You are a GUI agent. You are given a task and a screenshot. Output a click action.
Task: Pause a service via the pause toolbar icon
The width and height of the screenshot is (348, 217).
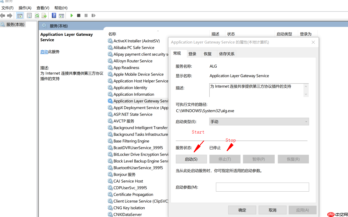click(x=86, y=16)
